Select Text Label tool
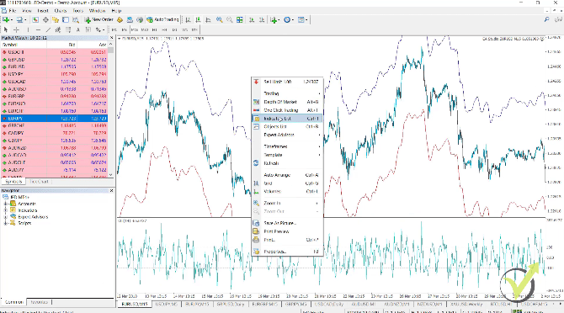Viewport: 564px width, 313px height. (x=88, y=29)
